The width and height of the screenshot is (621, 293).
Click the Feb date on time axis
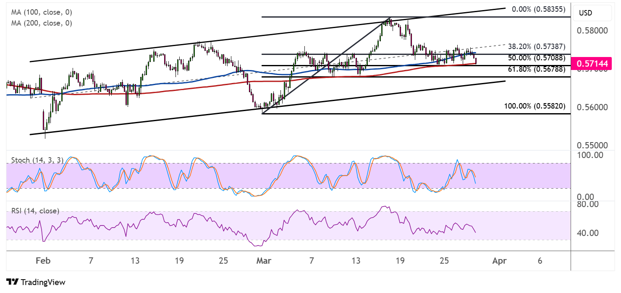click(43, 261)
